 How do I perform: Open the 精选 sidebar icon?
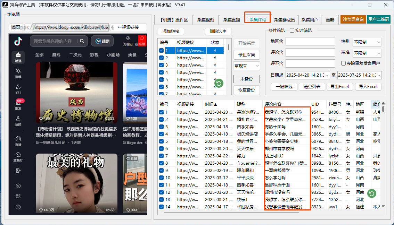[18, 57]
